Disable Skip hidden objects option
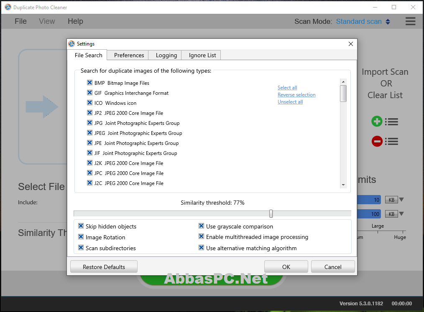Viewport: 424px width, 312px height. point(81,226)
